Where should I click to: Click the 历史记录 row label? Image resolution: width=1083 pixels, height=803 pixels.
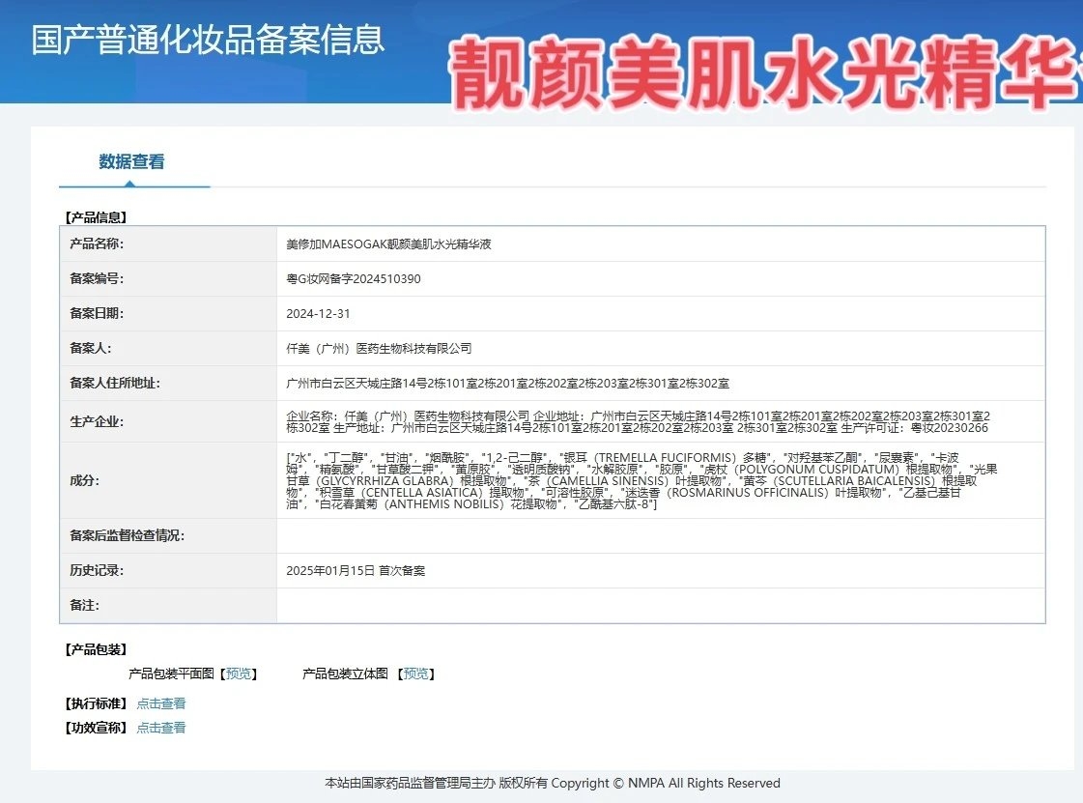(x=97, y=571)
